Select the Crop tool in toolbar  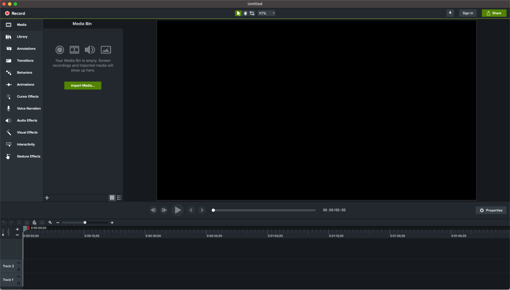pos(252,13)
